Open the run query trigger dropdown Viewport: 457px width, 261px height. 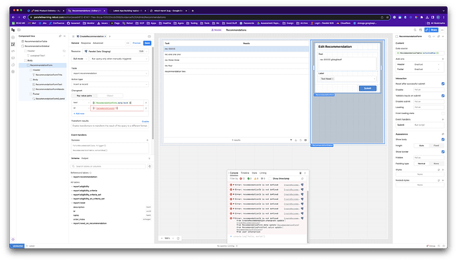pyautogui.click(x=119, y=59)
